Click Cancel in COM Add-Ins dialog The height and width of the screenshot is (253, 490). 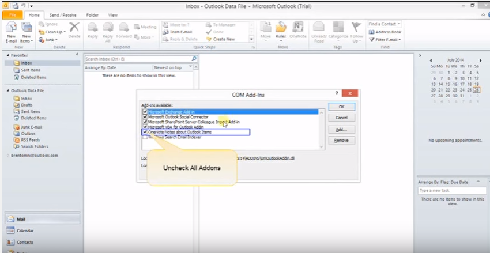tap(342, 118)
